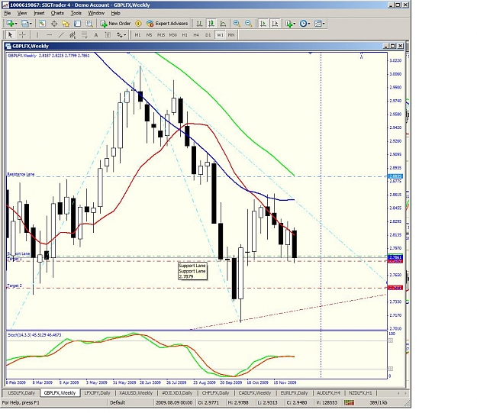Viewport: 477px width, 413px height.
Task: Switch to Line Chart display
Action: coord(223,24)
